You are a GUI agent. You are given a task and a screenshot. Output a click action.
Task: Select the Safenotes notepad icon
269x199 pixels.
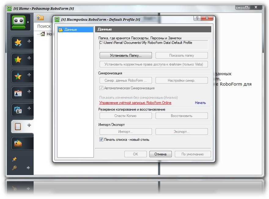tap(18, 126)
